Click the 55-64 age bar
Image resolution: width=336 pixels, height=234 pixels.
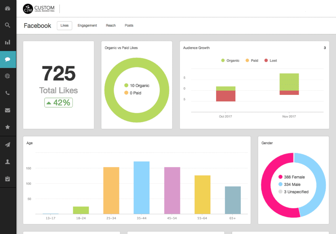[x=202, y=195]
